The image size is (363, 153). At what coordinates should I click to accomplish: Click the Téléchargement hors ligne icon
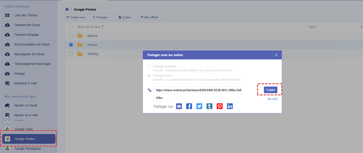8,64
